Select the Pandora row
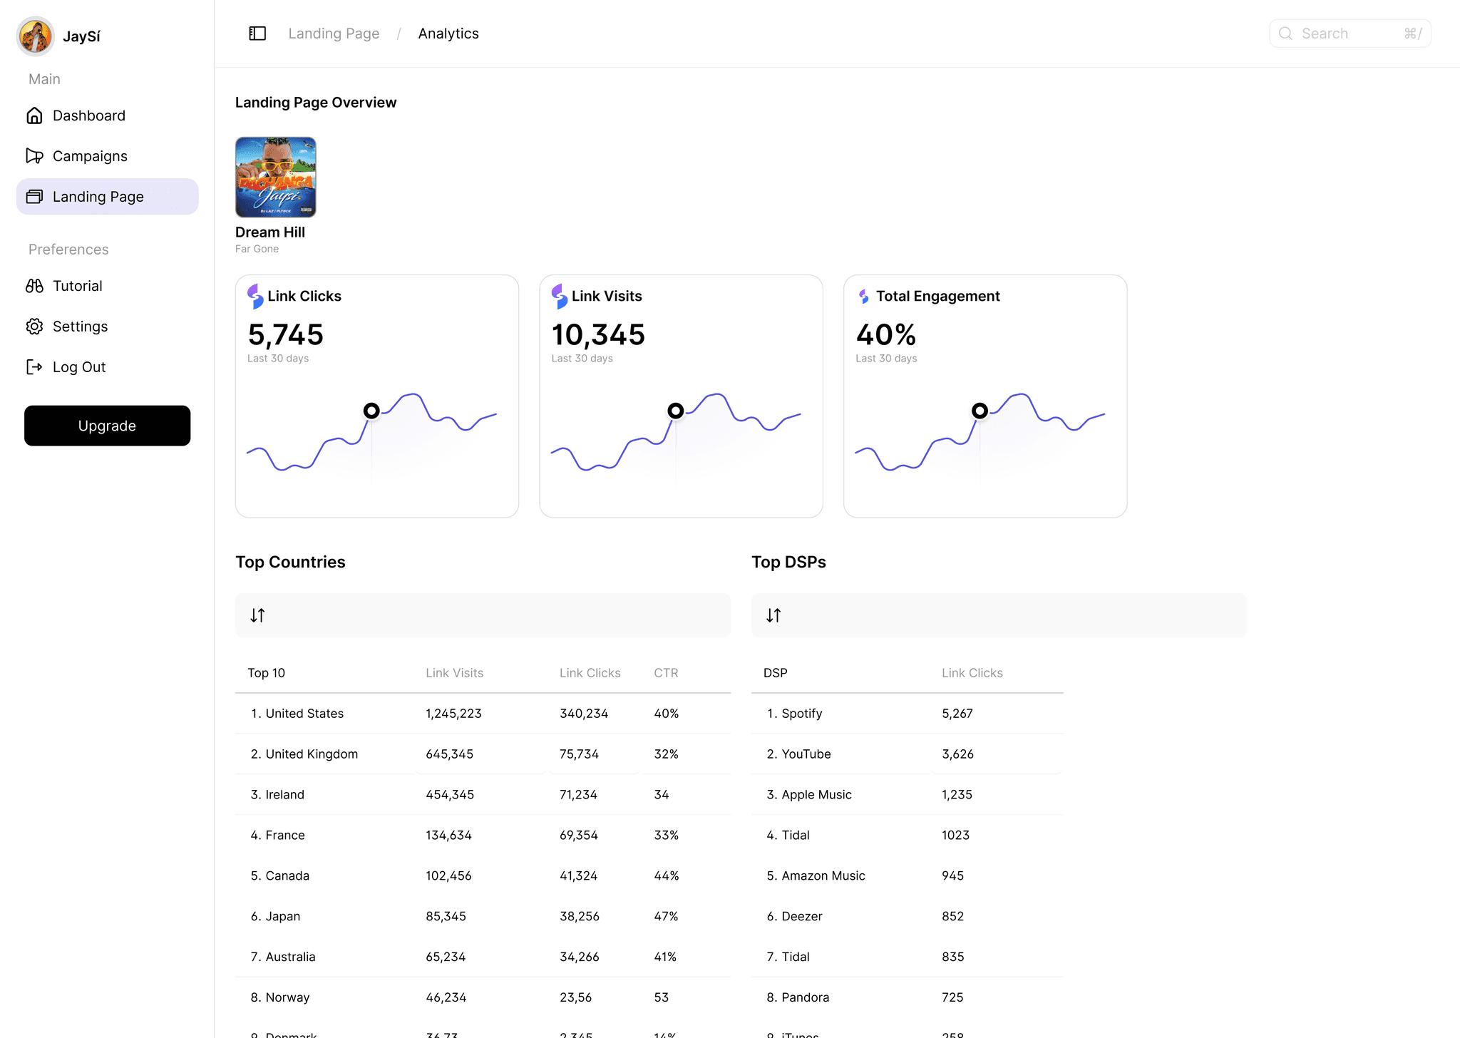The image size is (1460, 1038). click(x=908, y=998)
